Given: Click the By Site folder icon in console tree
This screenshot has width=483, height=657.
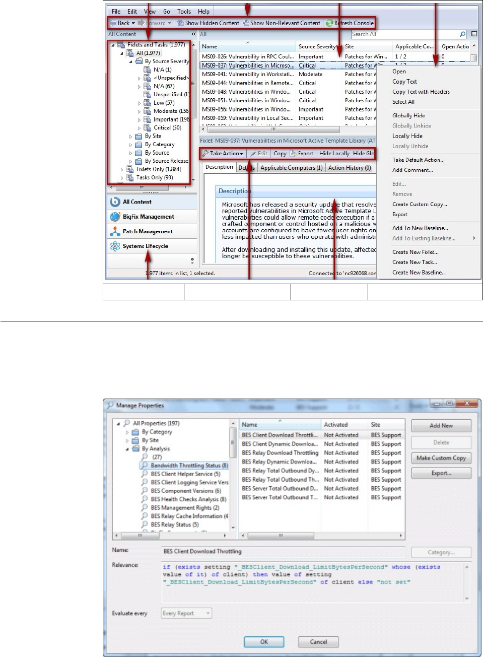Looking at the screenshot, I should pos(139,136).
